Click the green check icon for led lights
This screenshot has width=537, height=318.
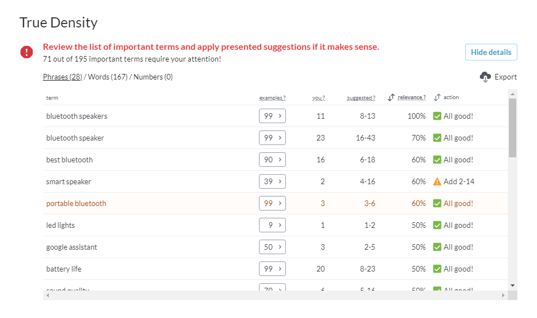[x=437, y=225]
